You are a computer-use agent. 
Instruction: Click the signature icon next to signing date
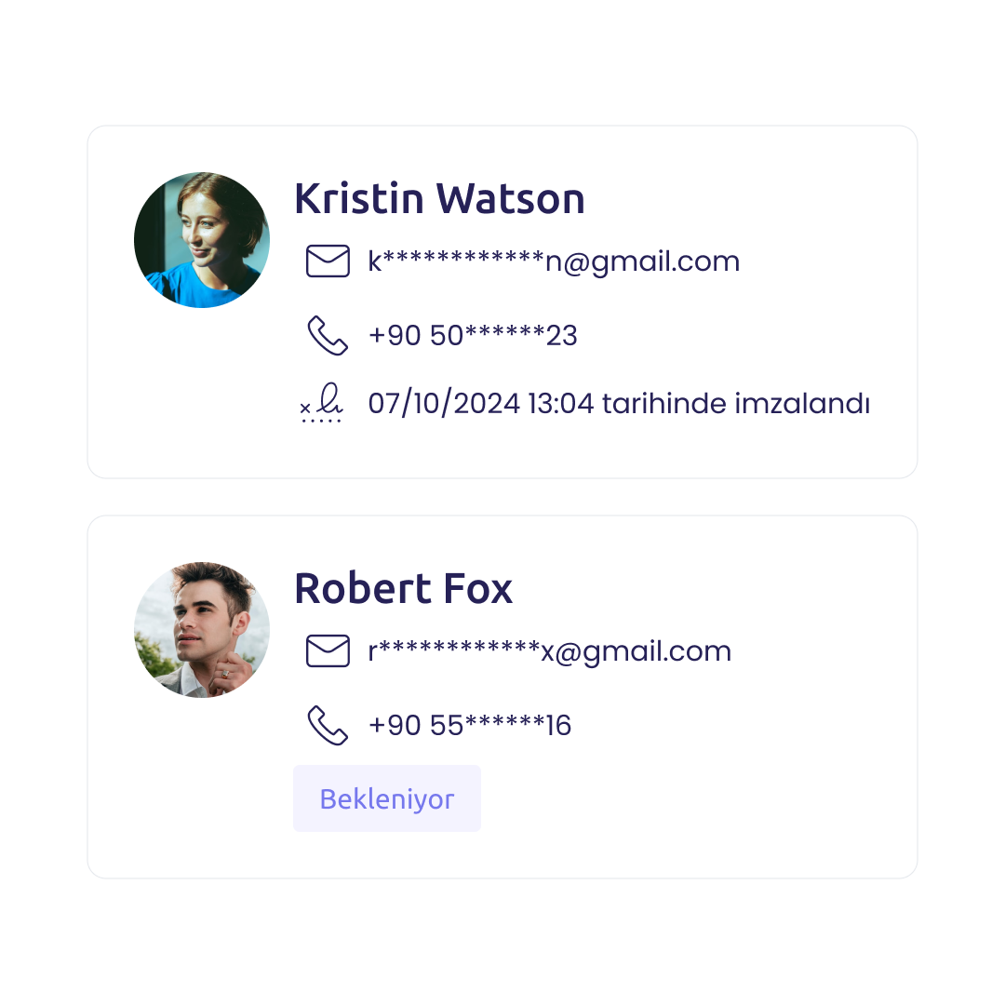(x=321, y=403)
